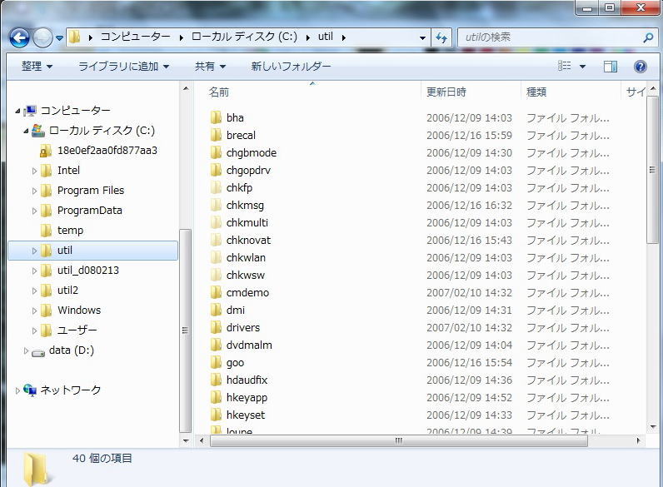663x487 pixels.
Task: Click navigation pane scroll down arrow
Action: point(185,441)
